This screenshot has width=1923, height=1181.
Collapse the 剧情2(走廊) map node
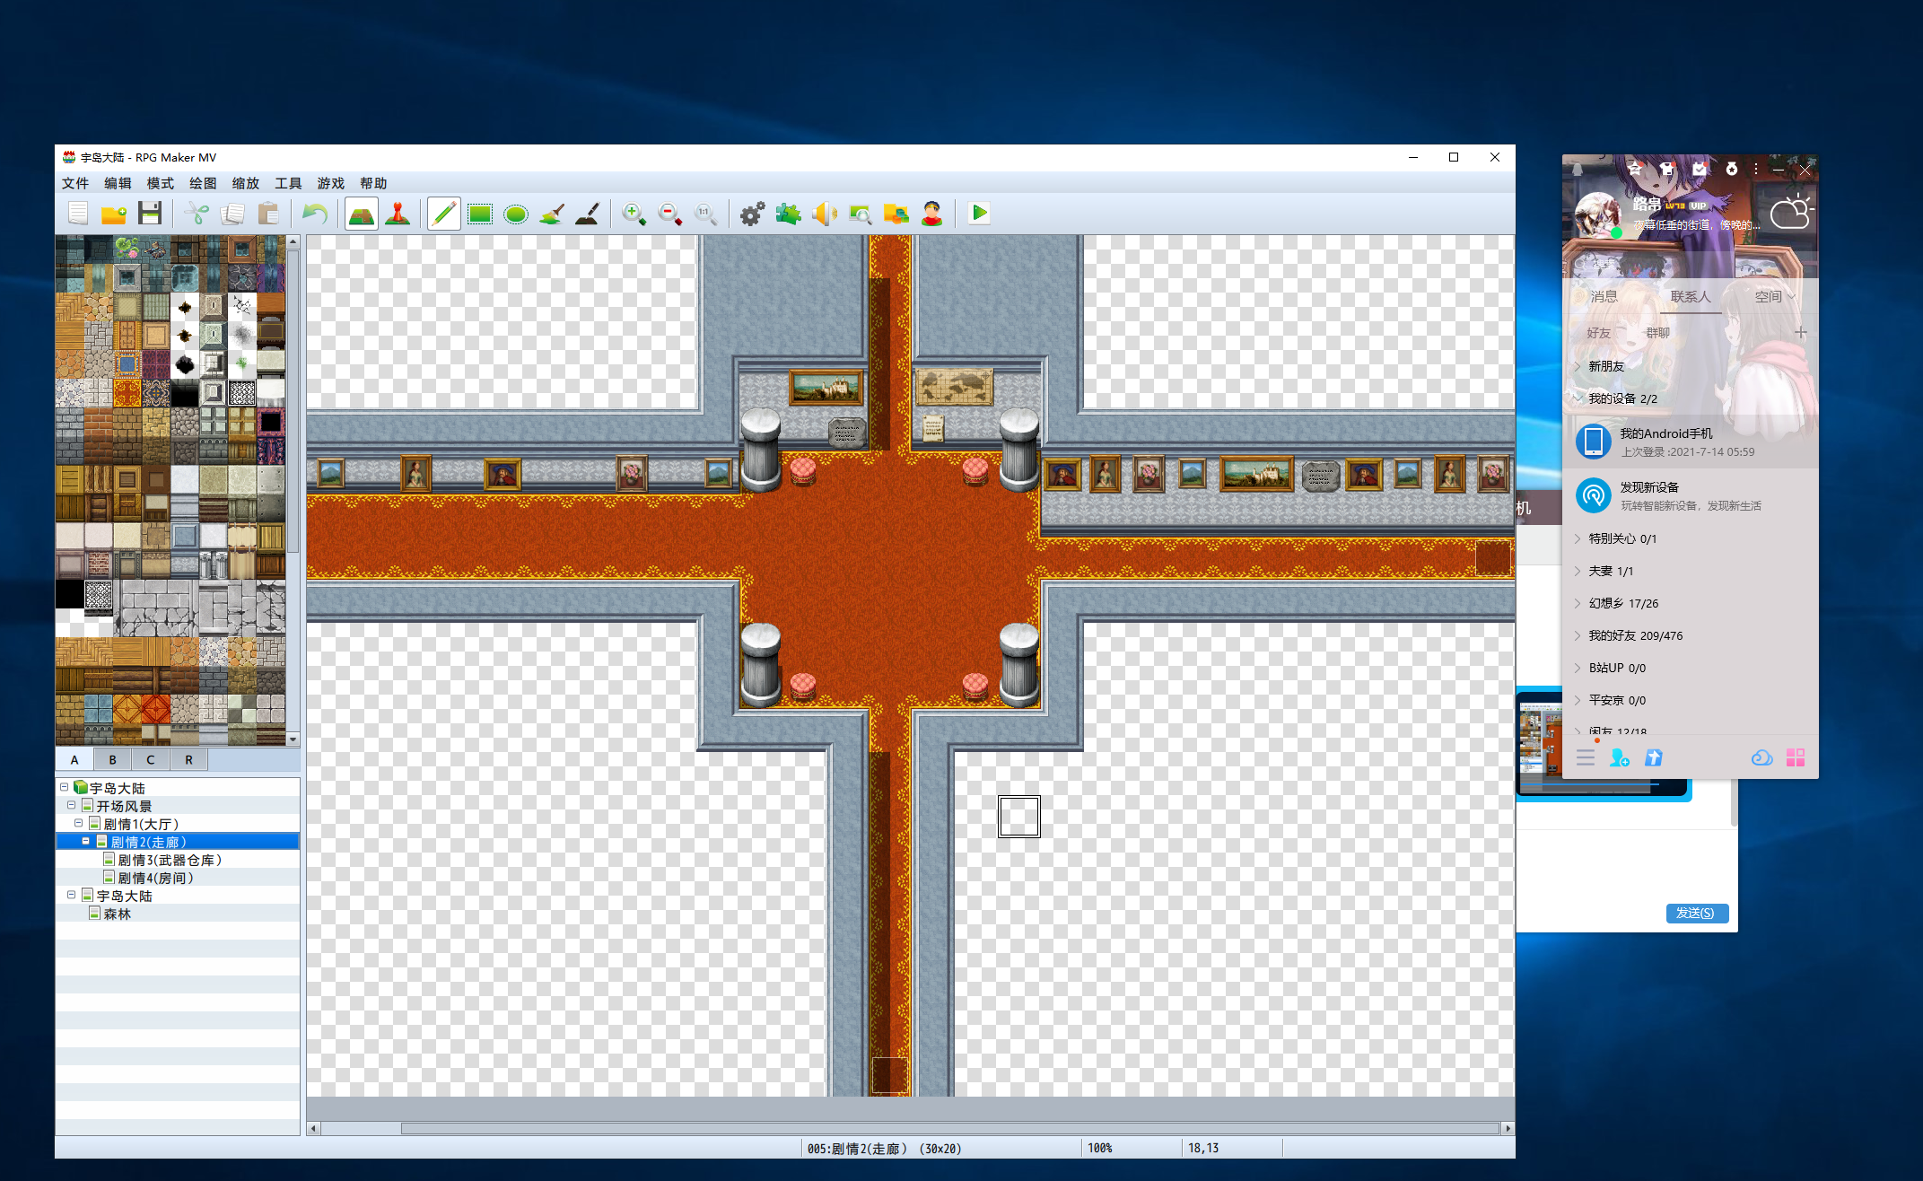point(86,841)
